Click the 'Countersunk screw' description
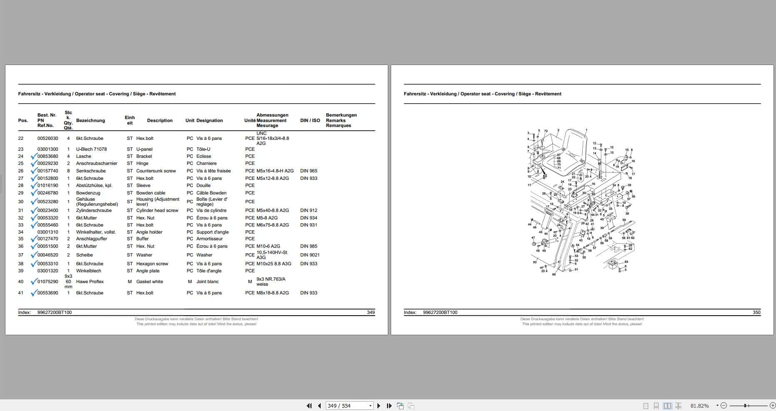776x411 pixels. 156,171
